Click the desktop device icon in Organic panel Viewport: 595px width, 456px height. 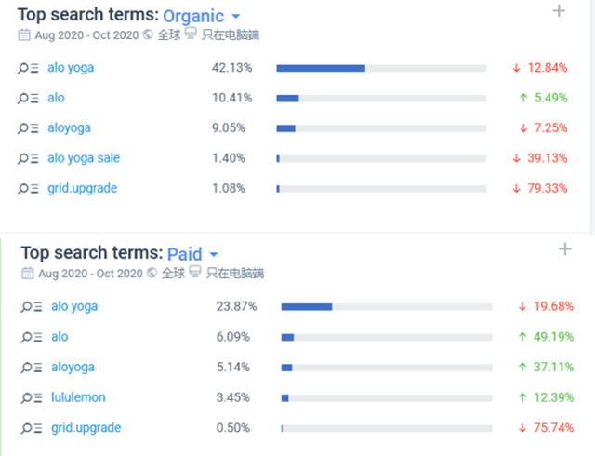click(191, 35)
